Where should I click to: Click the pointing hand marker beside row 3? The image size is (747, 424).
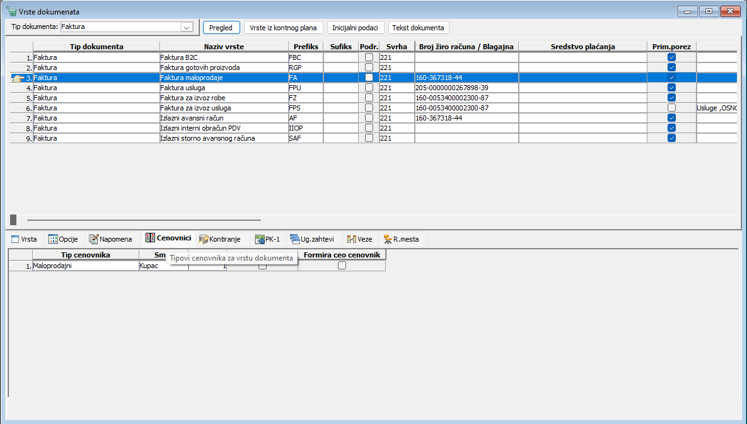pos(18,78)
